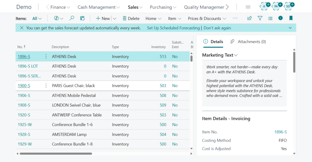Screen dimensions: 312x162
Task: Click the search magnifier icon
Action: point(72,18)
